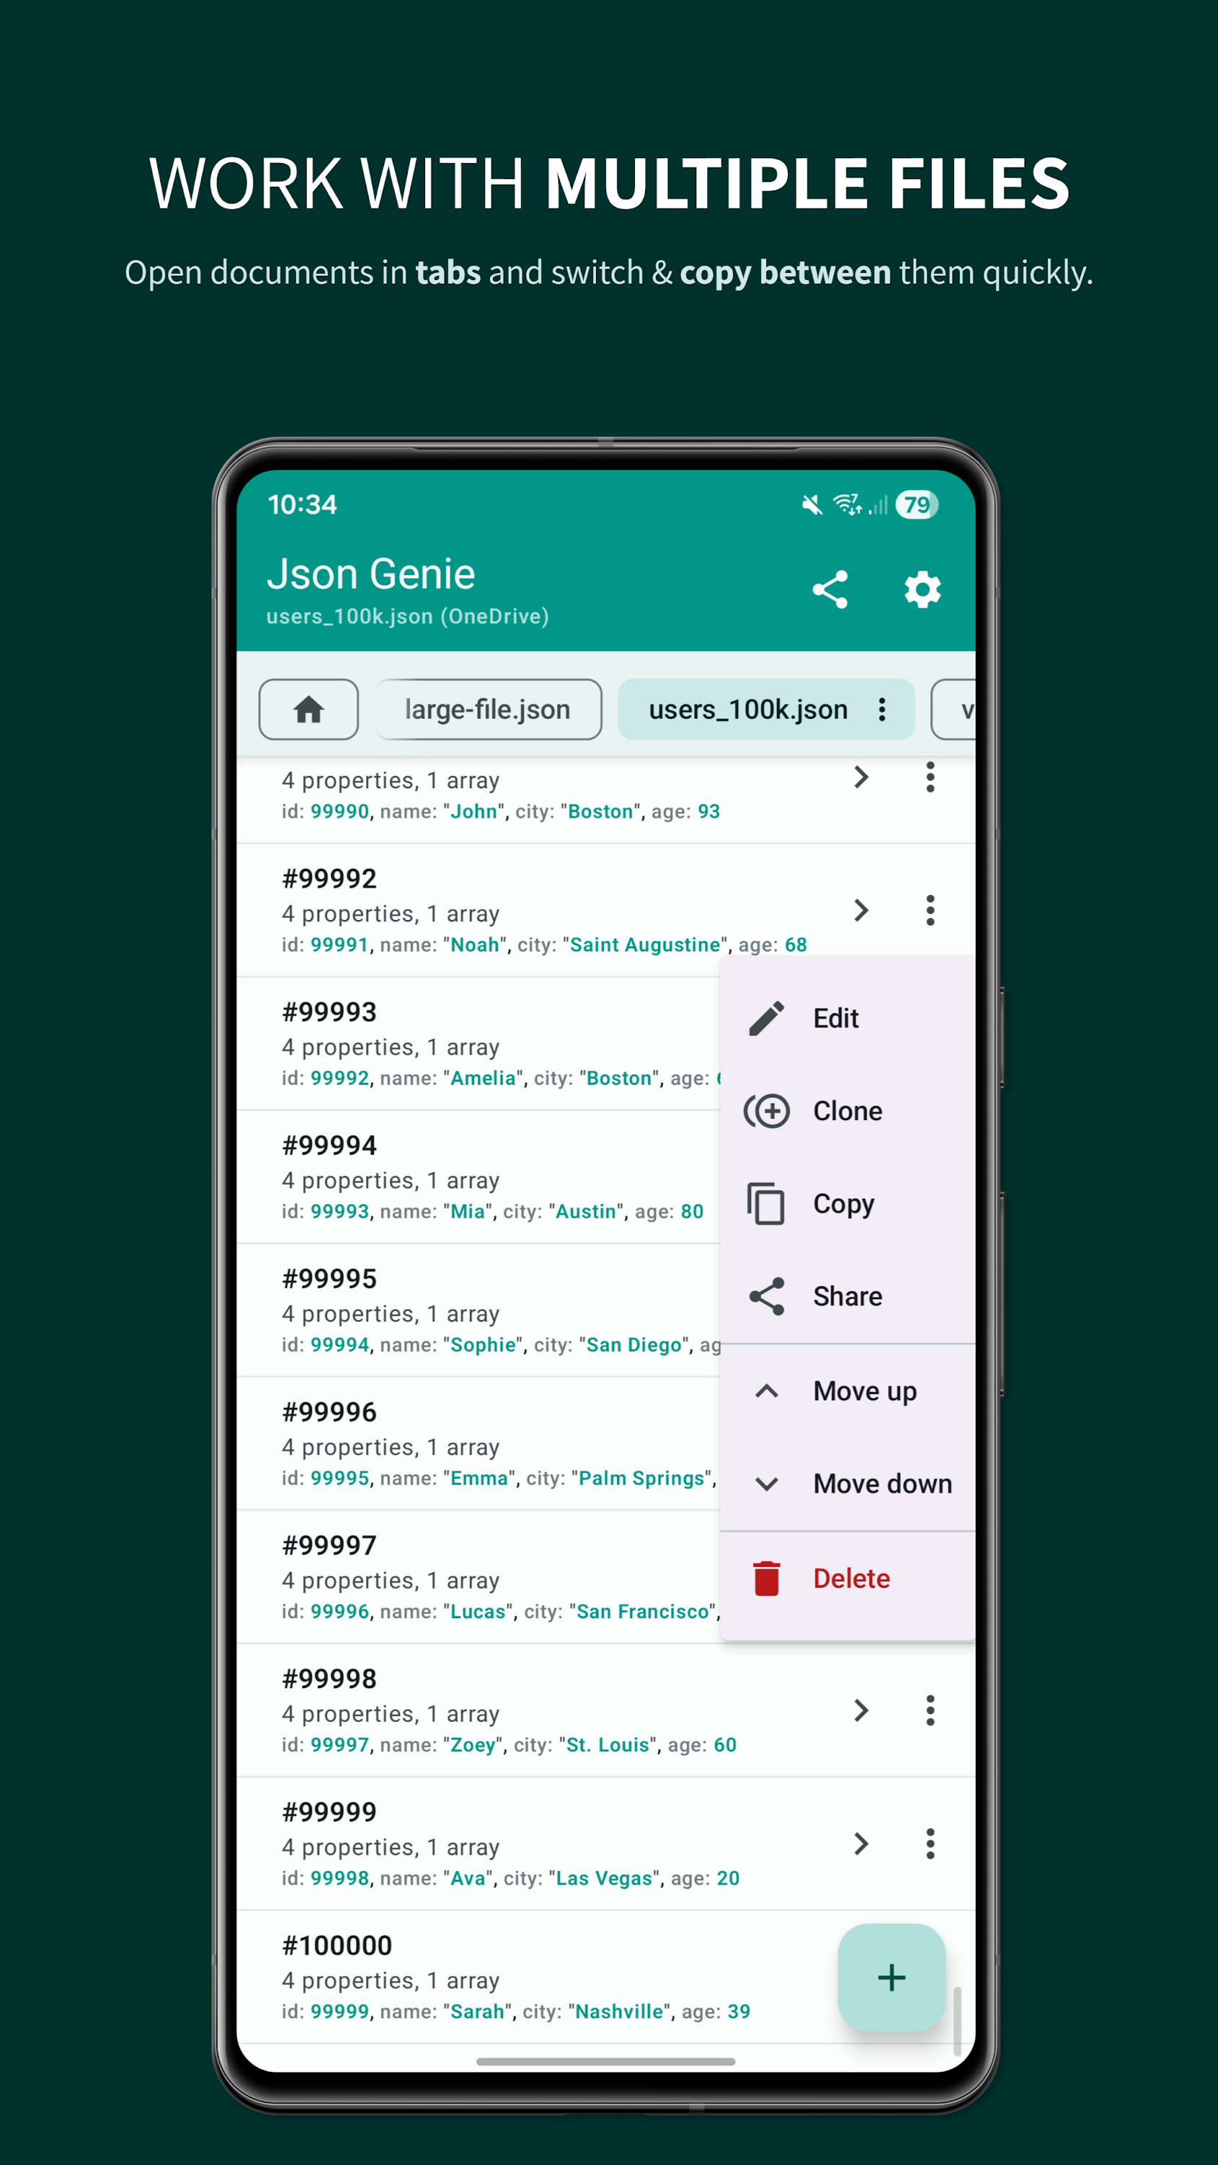Switch to the large-file.json tab
Viewport: 1218px width, 2165px height.
click(488, 709)
